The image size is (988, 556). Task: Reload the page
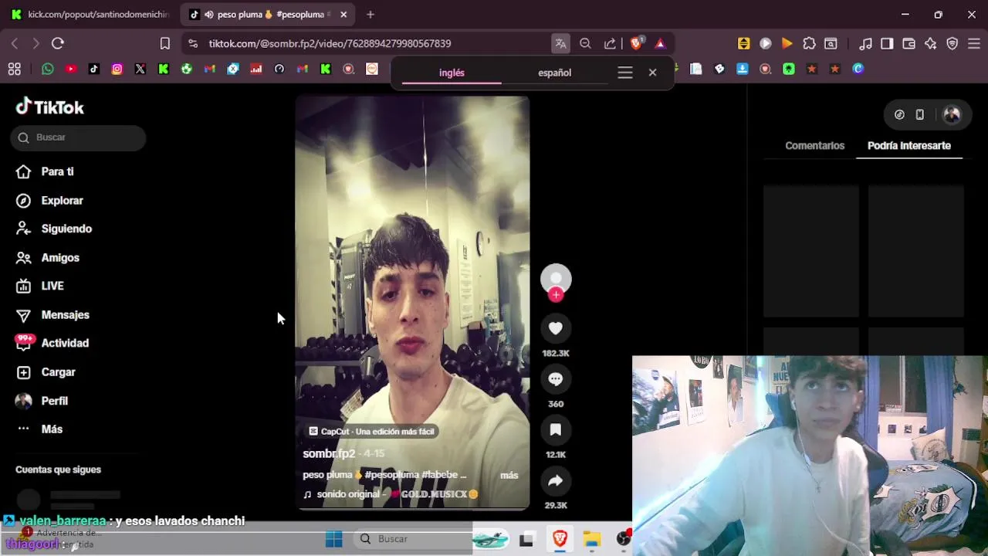click(x=58, y=43)
